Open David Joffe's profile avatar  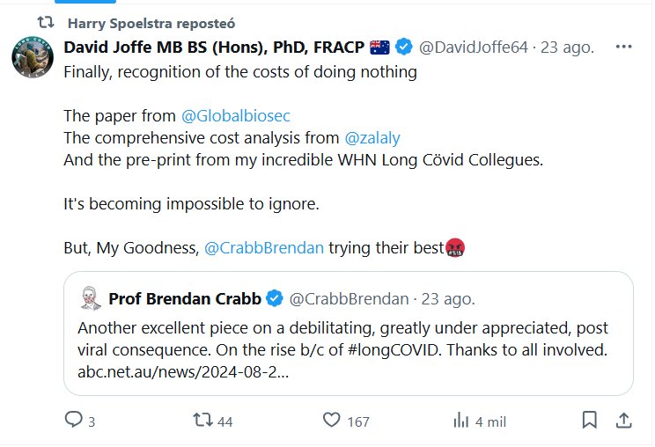pyautogui.click(x=33, y=58)
